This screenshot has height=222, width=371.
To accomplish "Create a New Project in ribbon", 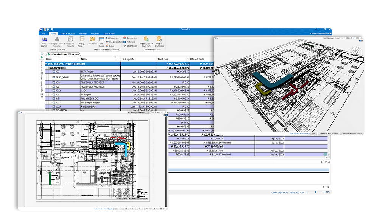I will pyautogui.click(x=44, y=42).
